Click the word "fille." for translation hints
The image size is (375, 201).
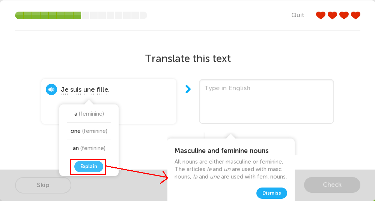tap(103, 90)
